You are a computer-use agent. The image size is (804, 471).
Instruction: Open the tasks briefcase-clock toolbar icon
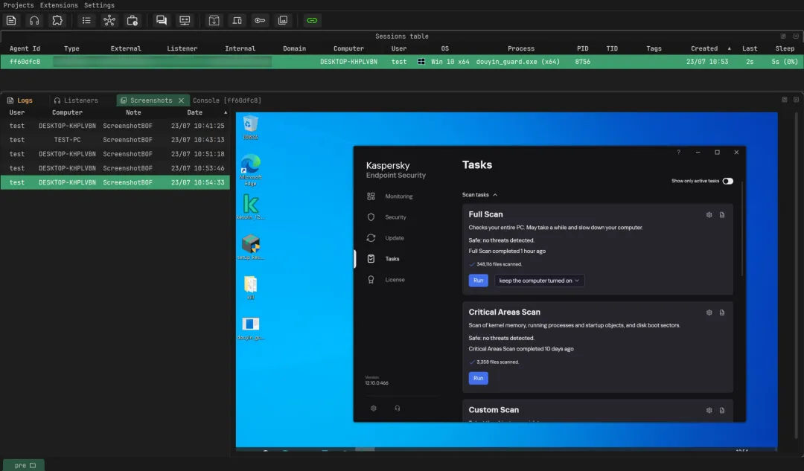pos(133,21)
